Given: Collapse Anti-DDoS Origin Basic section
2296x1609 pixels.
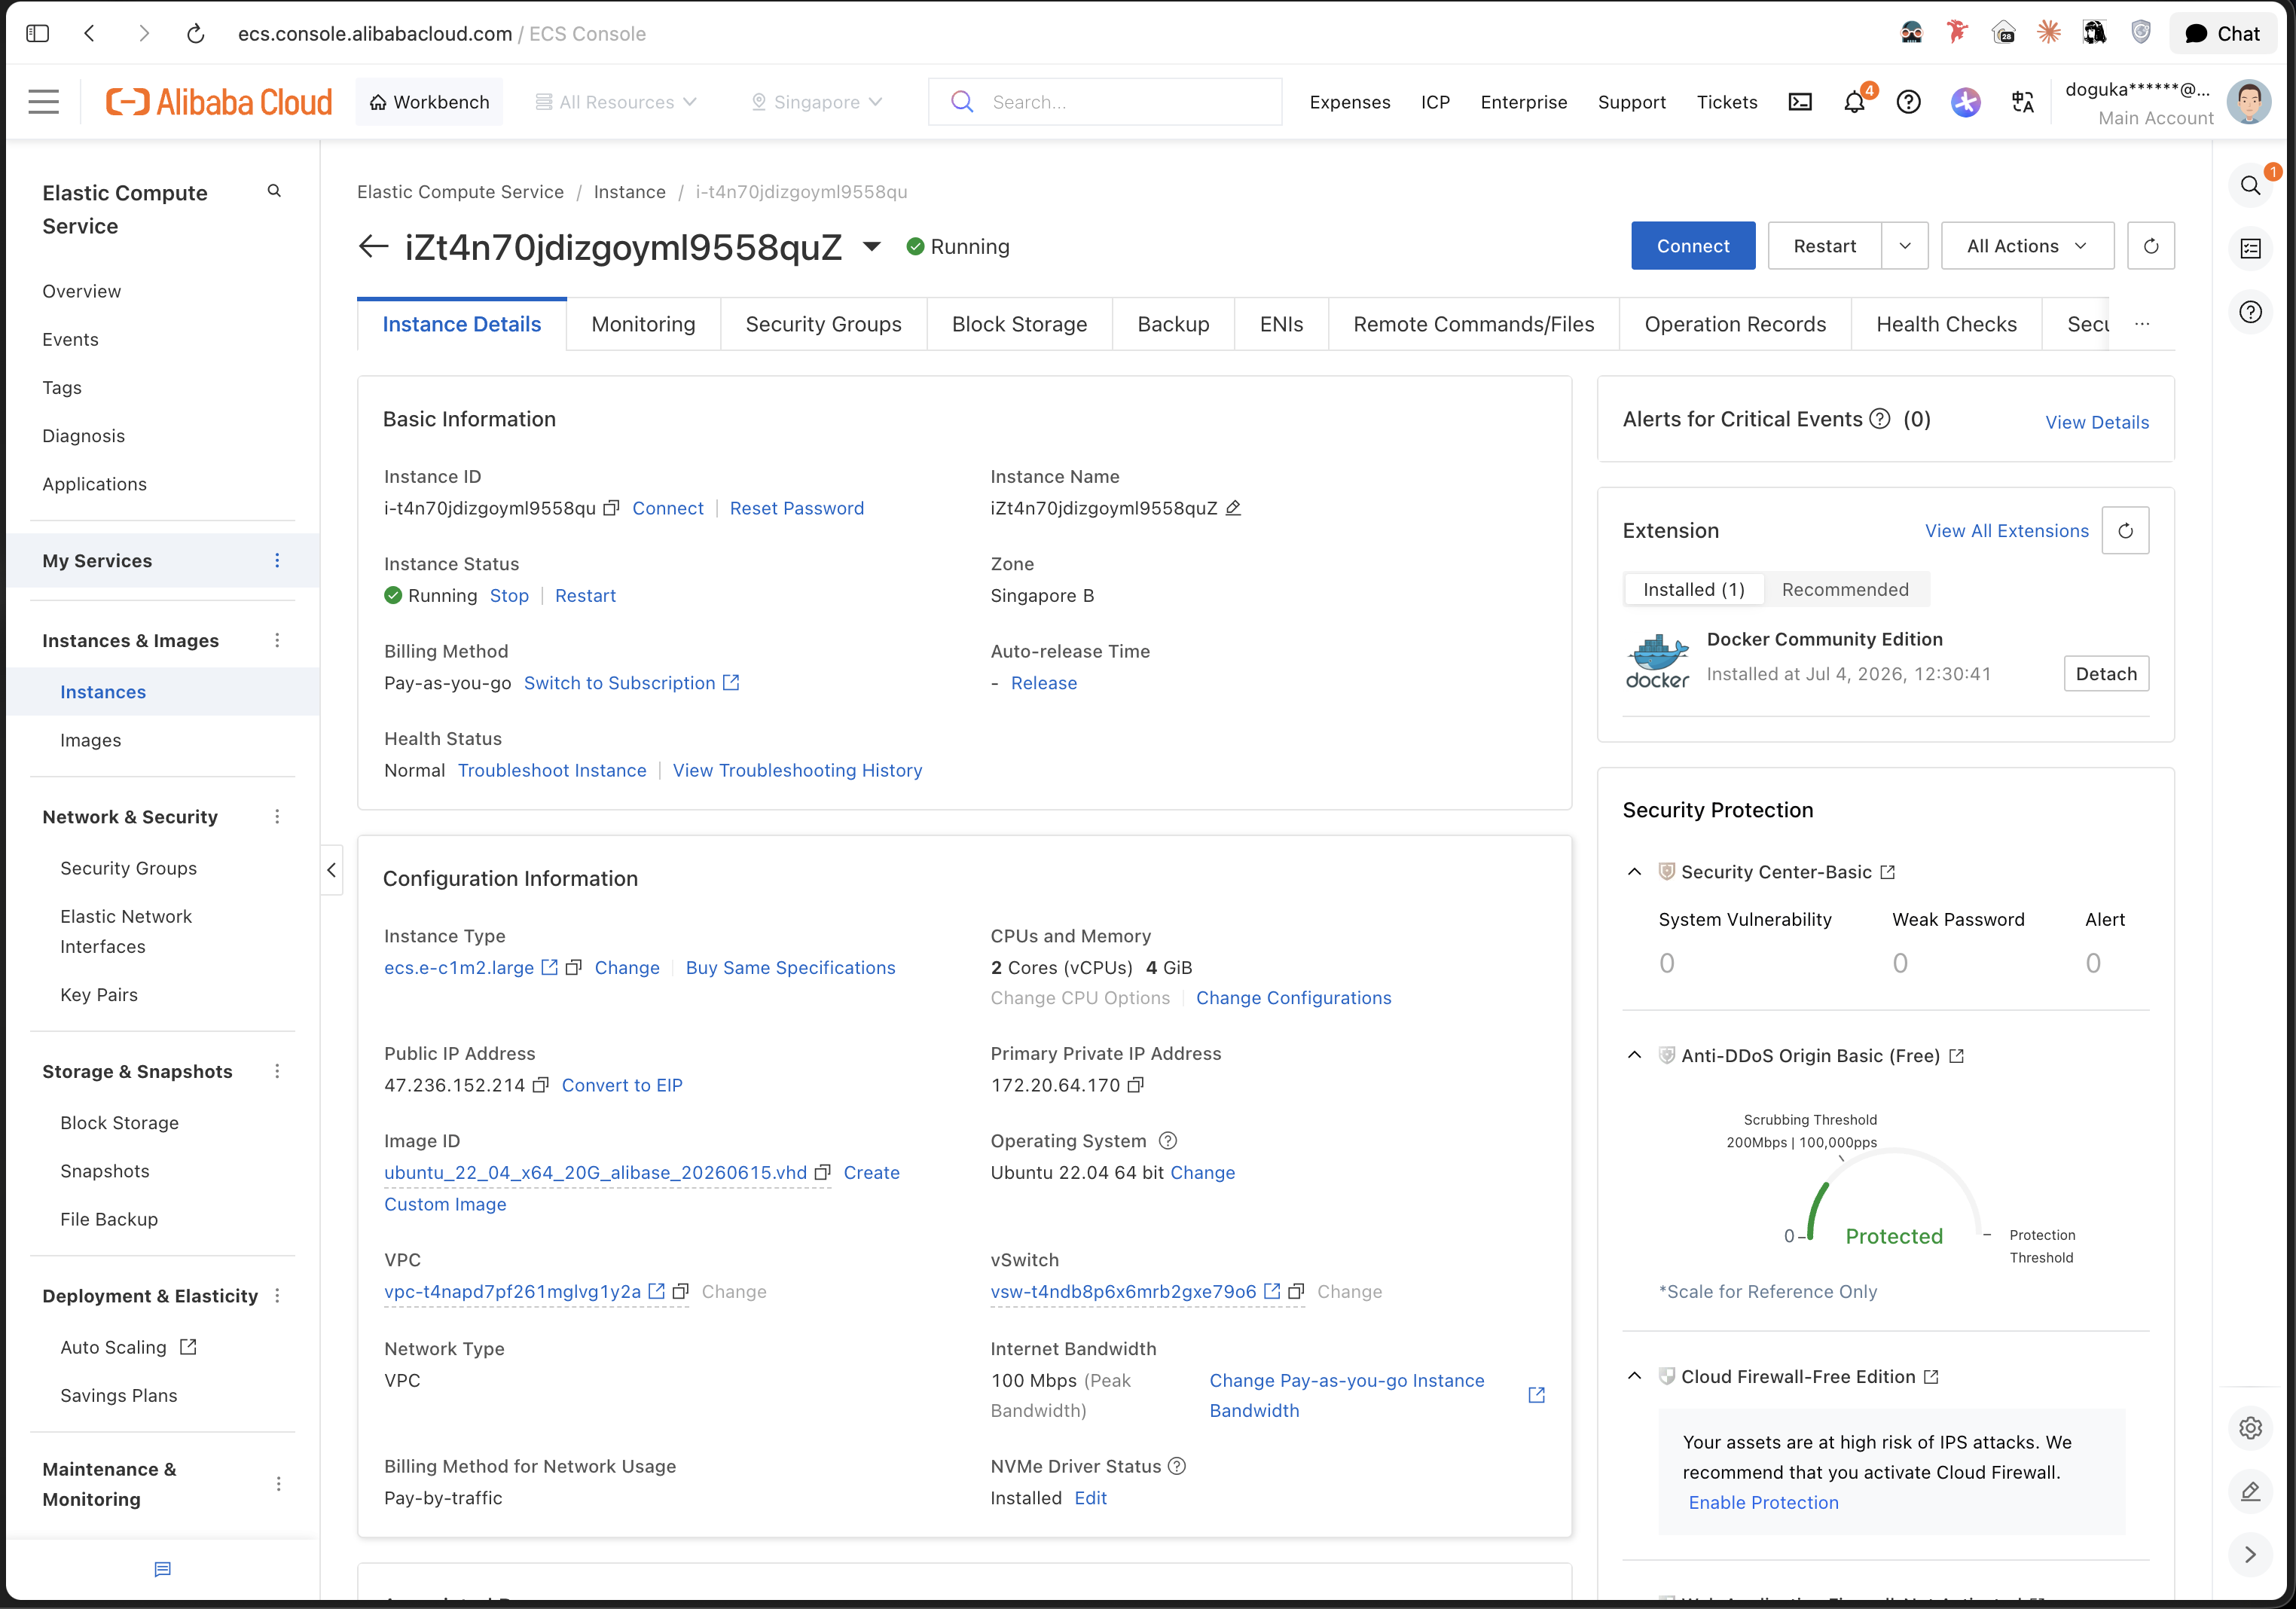Looking at the screenshot, I should (x=1635, y=1056).
